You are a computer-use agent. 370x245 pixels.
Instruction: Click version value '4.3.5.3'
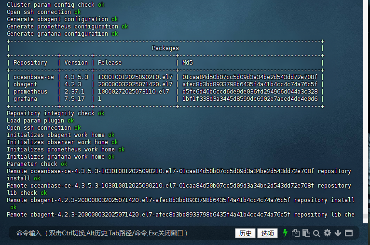pos(76,77)
